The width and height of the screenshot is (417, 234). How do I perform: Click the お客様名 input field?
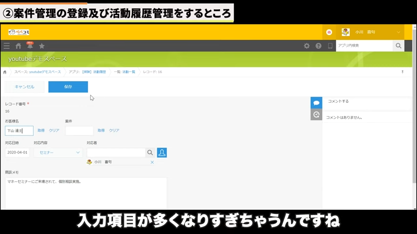(19, 131)
